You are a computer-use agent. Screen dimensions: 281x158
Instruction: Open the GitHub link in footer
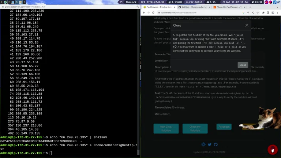click(x=216, y=144)
